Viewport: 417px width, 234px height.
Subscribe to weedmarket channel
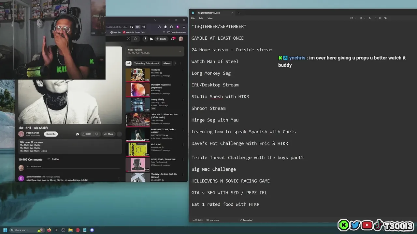(x=51, y=134)
